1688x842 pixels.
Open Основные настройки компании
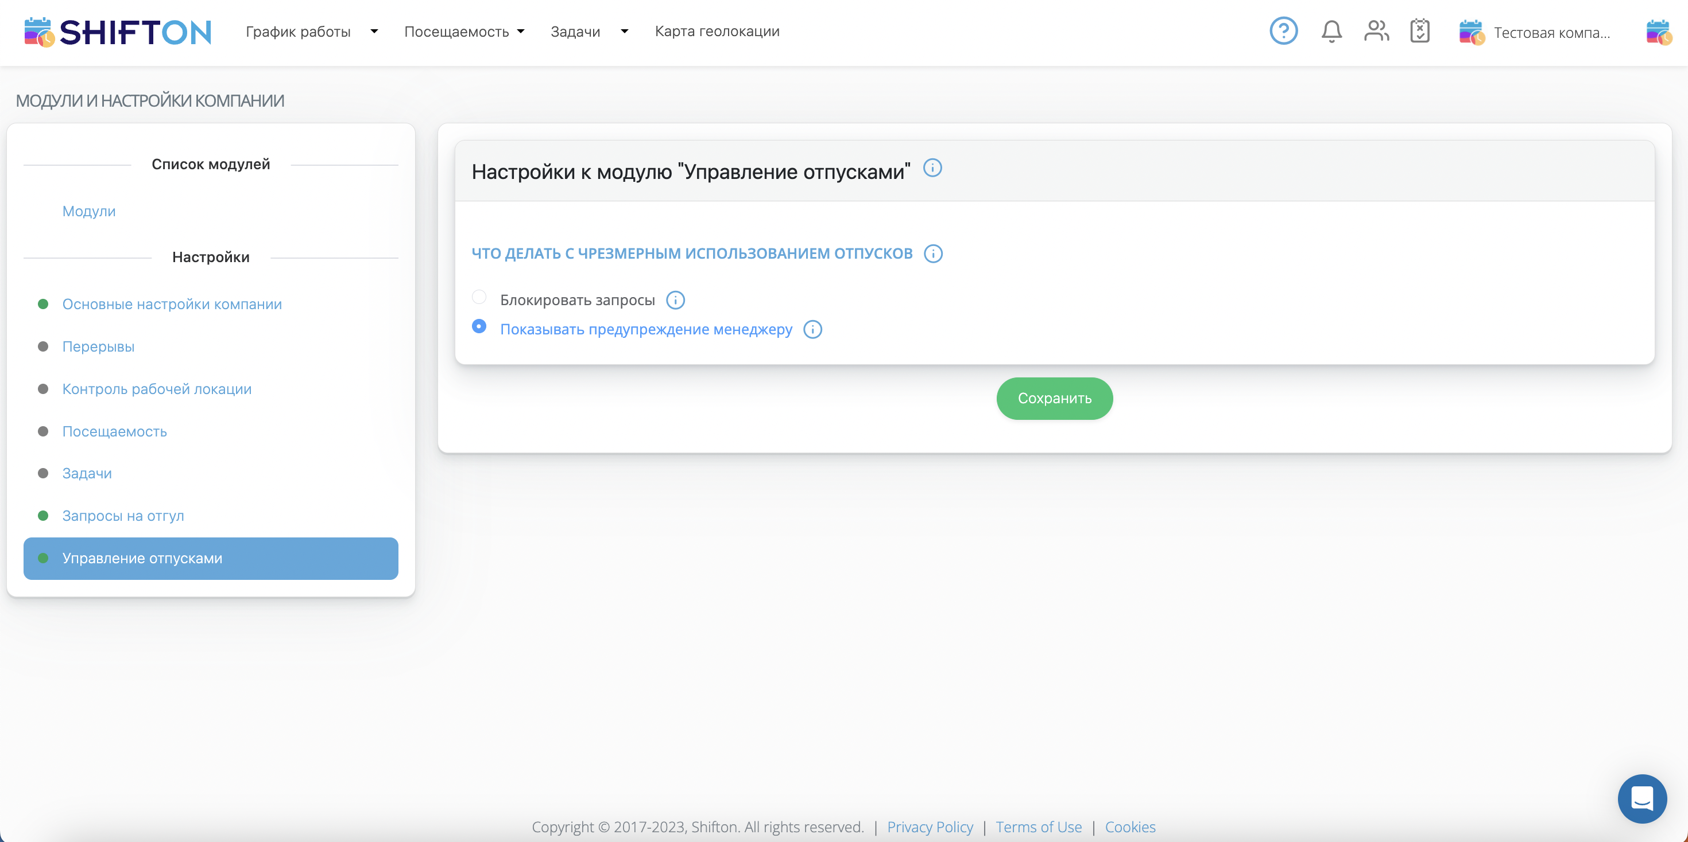tap(172, 305)
